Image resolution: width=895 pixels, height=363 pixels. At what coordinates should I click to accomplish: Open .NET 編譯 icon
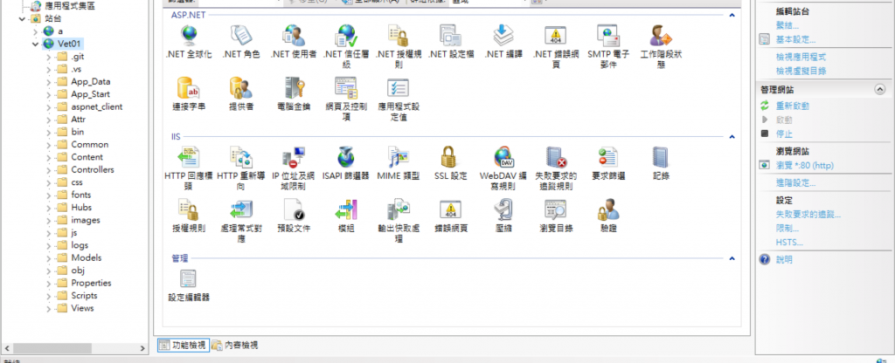pos(503,36)
